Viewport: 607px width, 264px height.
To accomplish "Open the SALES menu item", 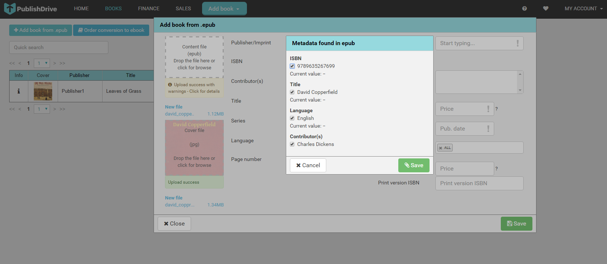I will pyautogui.click(x=183, y=8).
